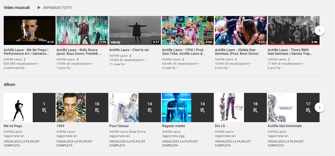Click the album title Pour l'amour
Viewport: 335px width, 156px height.
[x=119, y=126]
